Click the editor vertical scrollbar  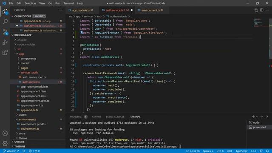[x=270, y=38]
